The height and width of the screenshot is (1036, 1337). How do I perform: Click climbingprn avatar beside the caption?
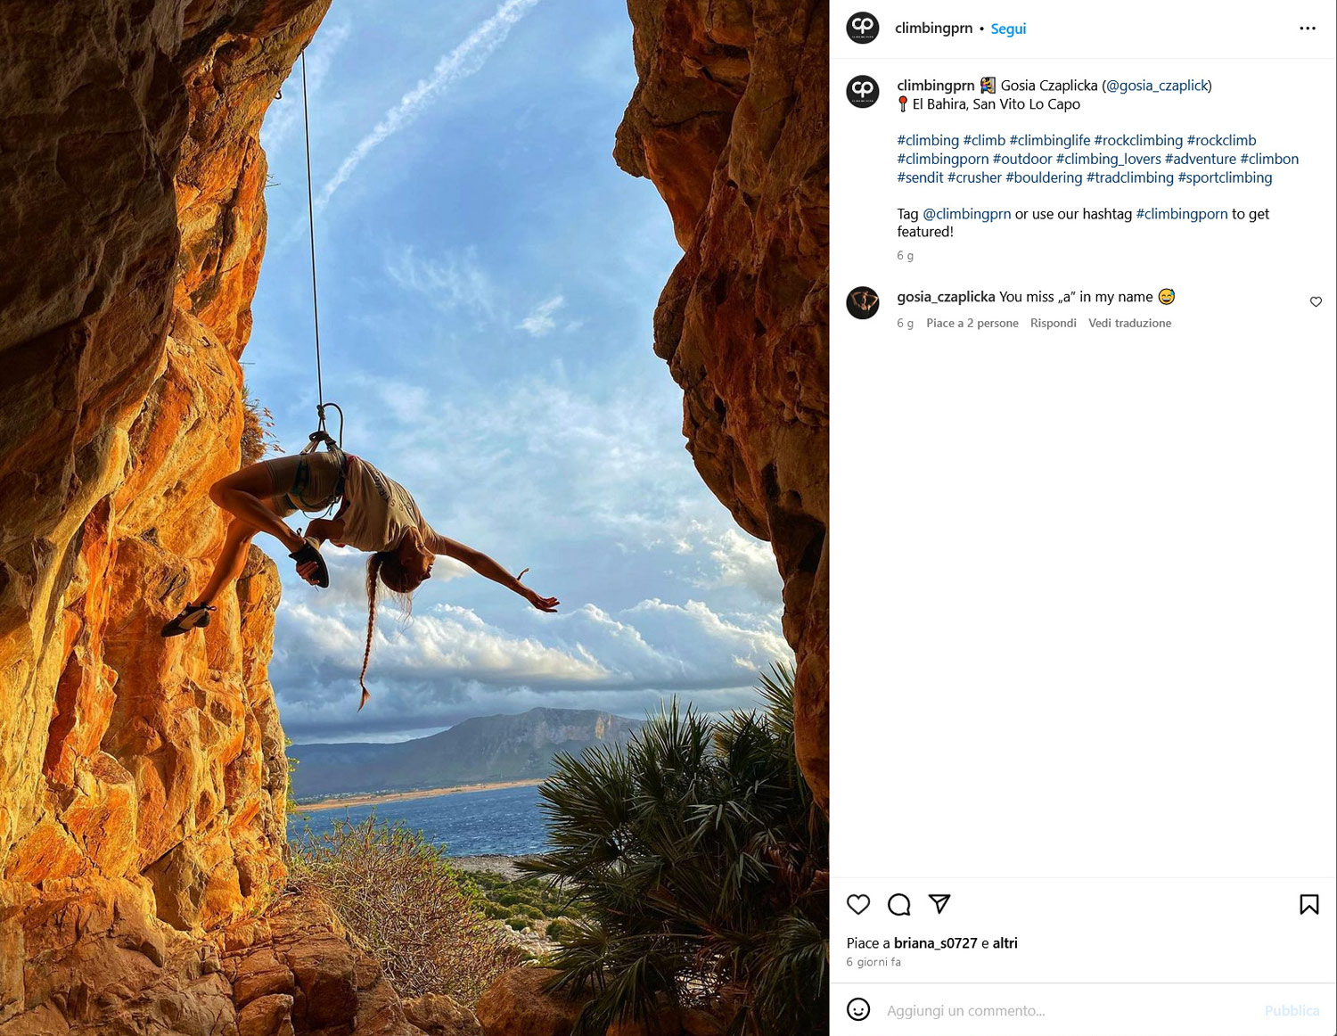tap(862, 91)
